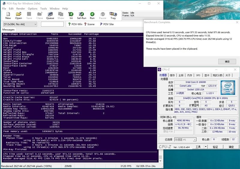Click the Comet Lake code name field
Image resolution: width=240 pixels, height=169 pixels.
185,86
